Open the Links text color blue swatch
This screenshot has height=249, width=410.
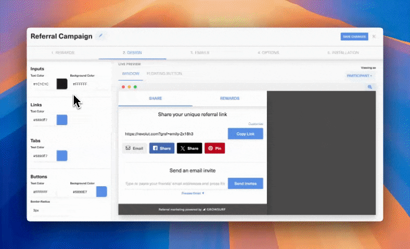click(x=62, y=120)
